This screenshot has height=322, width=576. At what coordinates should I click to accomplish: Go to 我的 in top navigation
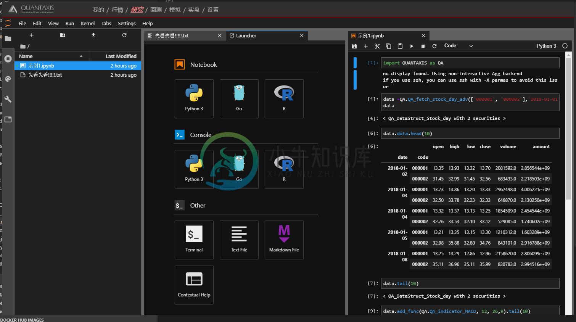pyautogui.click(x=98, y=10)
